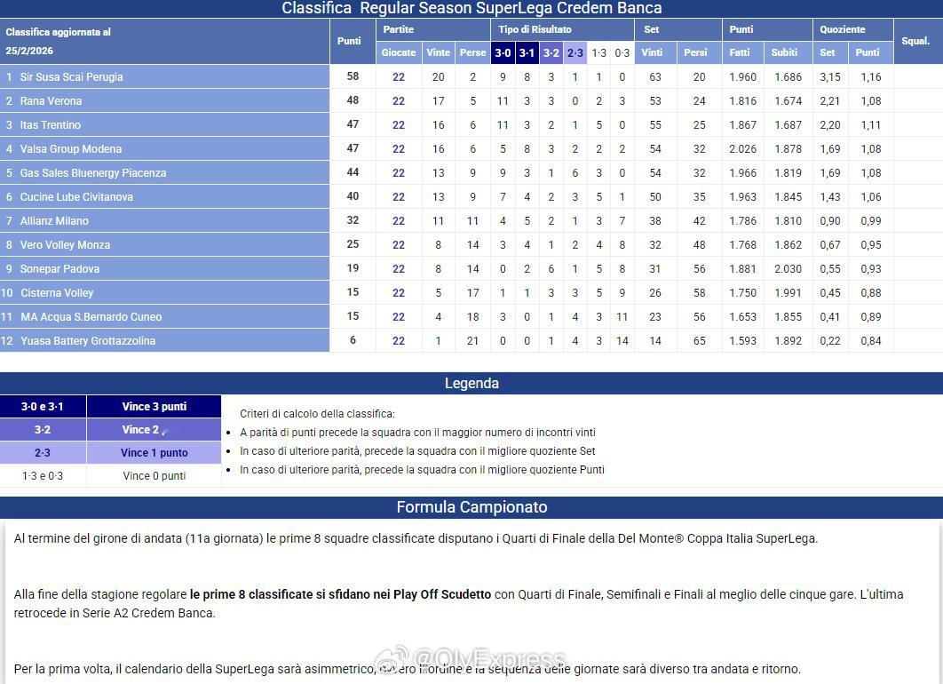Select Itas Trentino in the standings

coord(50,125)
